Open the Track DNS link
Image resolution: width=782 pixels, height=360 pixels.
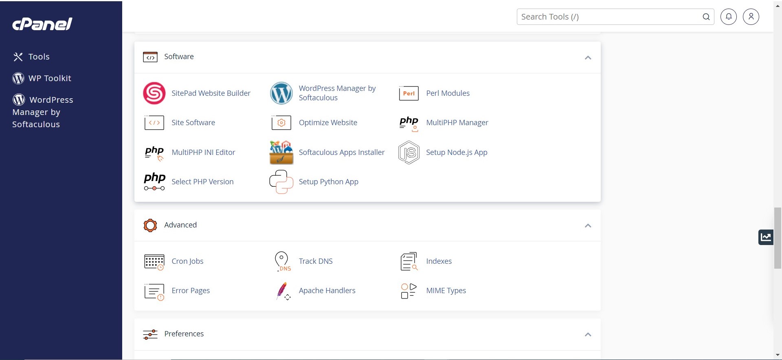coord(316,261)
